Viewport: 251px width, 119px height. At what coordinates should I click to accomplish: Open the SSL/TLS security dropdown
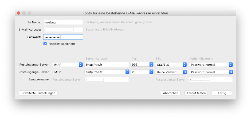(x=171, y=65)
